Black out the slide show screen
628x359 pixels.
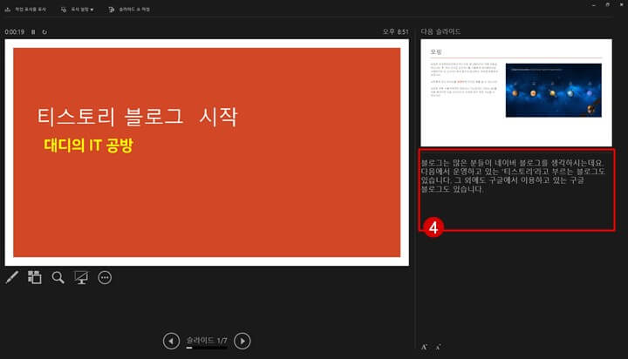pyautogui.click(x=81, y=277)
